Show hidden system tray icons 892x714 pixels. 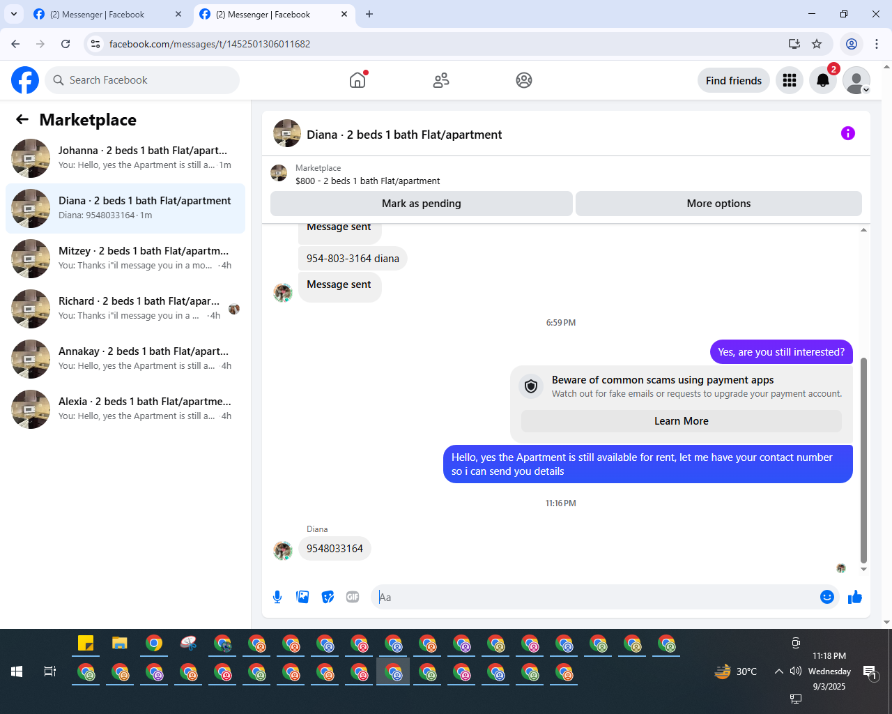778,671
